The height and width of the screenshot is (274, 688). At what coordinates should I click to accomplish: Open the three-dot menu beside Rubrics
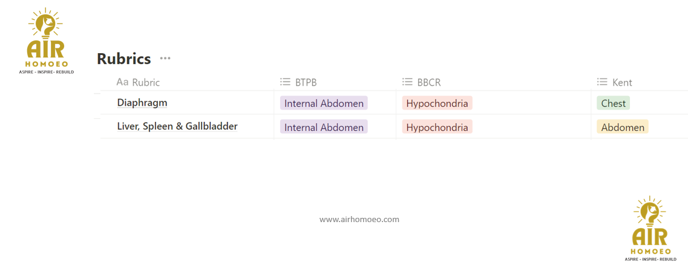click(165, 59)
